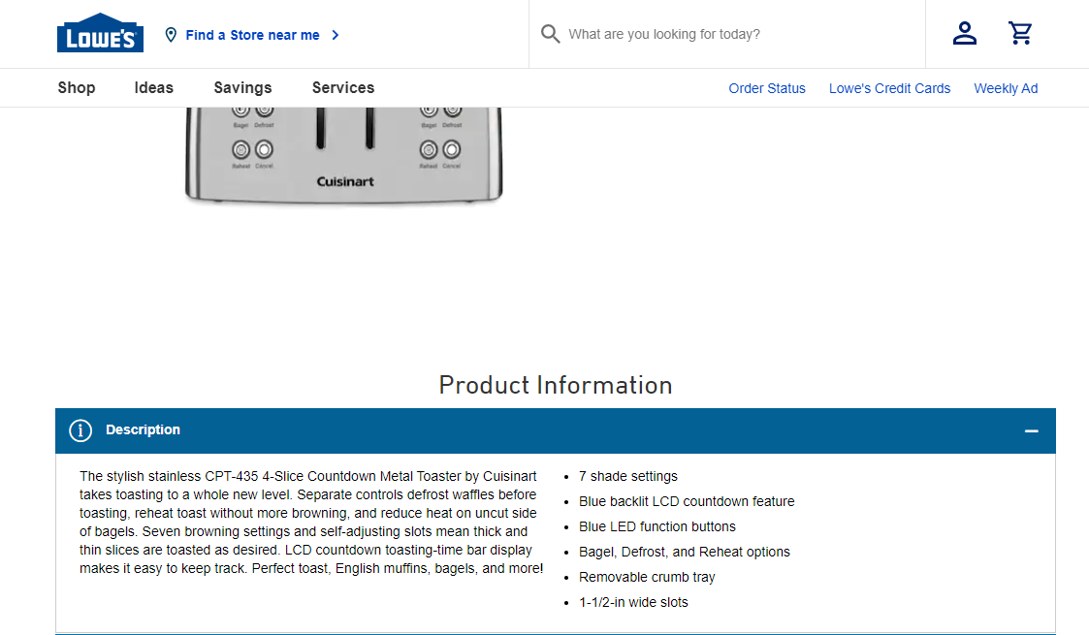Open the Savings menu
This screenshot has width=1089, height=635.
[242, 87]
